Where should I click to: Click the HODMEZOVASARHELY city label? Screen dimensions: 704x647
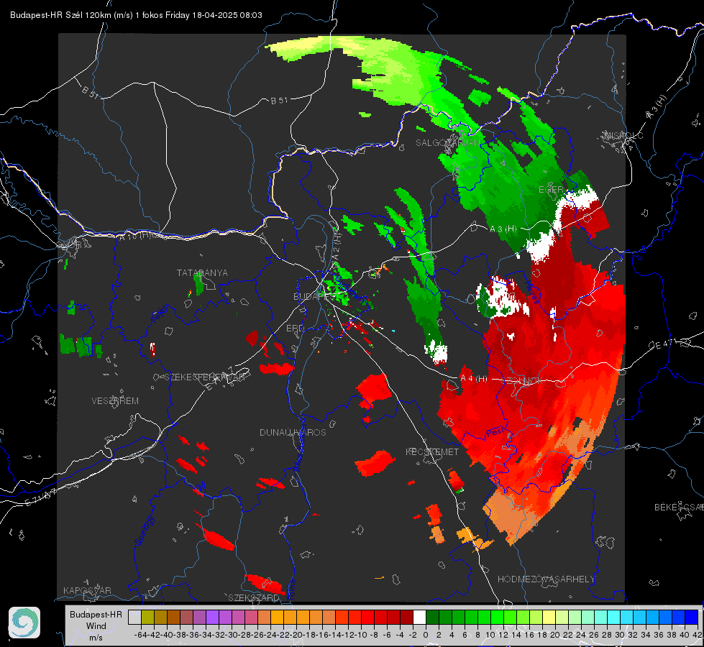(547, 579)
